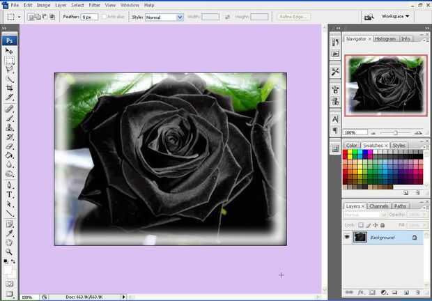Viewport: 432px width, 301px height.
Task: Open the Filter menu
Action: coord(94,5)
